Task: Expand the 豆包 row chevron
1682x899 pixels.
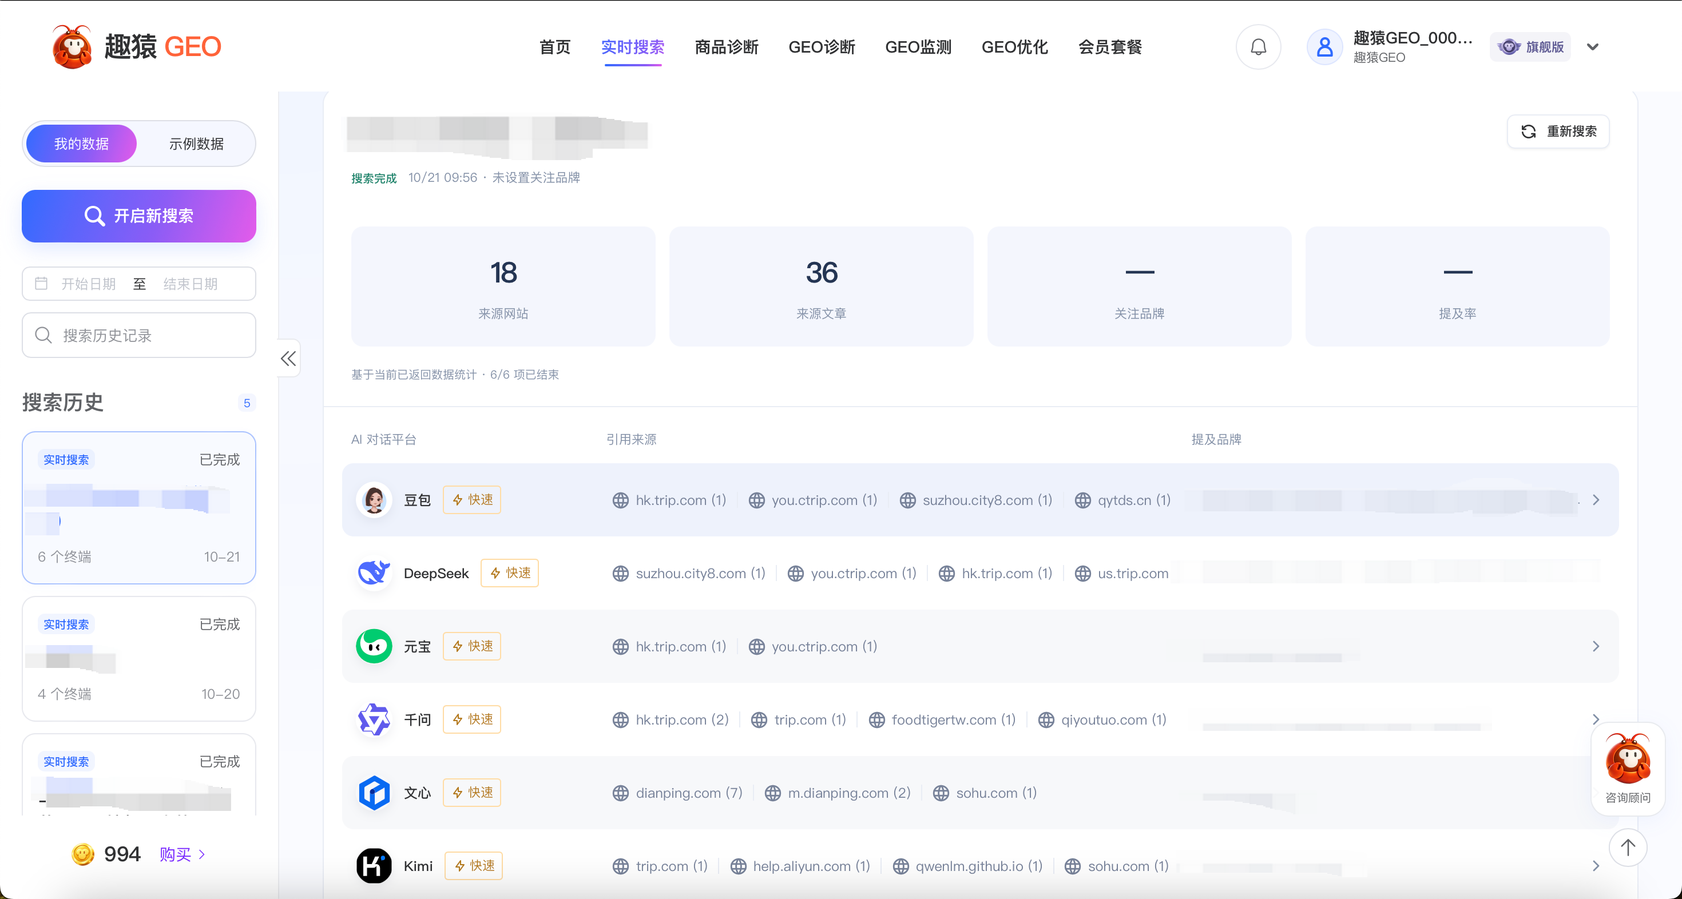Action: click(1596, 500)
